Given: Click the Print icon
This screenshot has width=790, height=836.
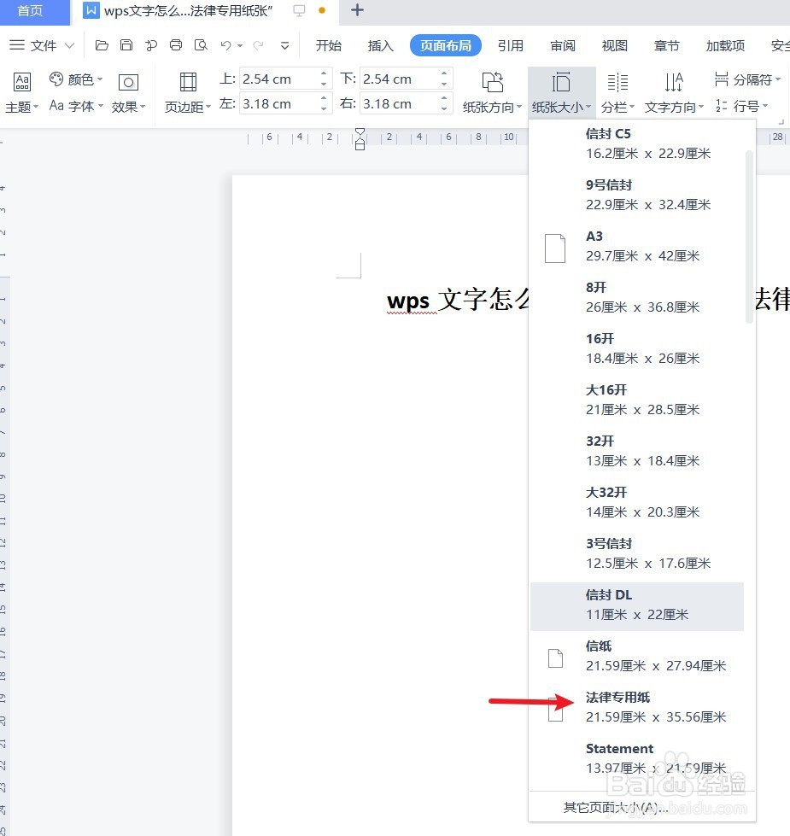Looking at the screenshot, I should (x=176, y=45).
